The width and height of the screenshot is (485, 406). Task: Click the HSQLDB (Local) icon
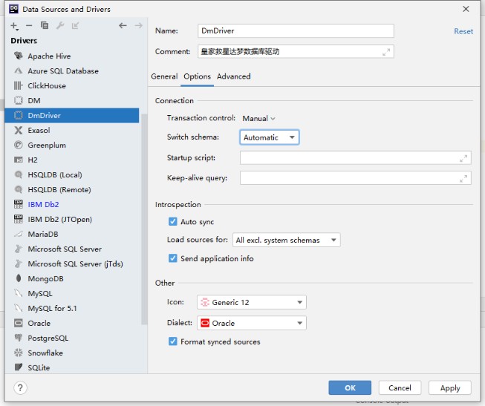[x=19, y=174]
